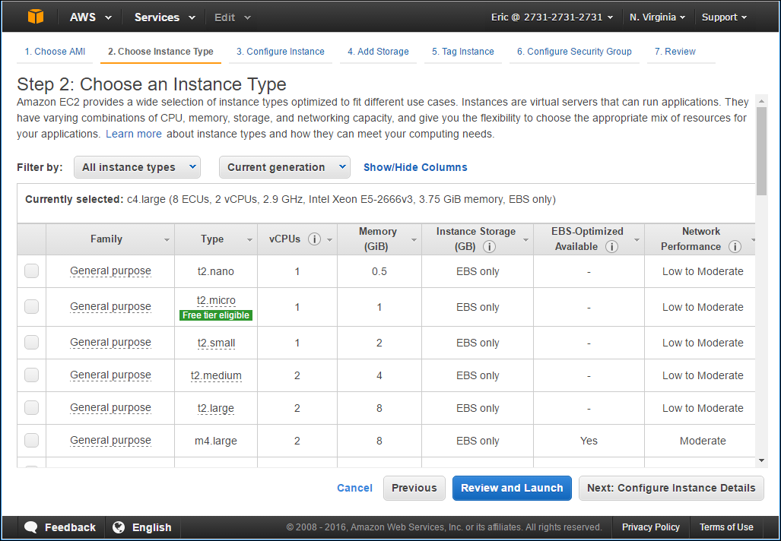Screen dimensions: 781x541
Task: Go to 4. Add Storage step
Action: pyautogui.click(x=378, y=52)
